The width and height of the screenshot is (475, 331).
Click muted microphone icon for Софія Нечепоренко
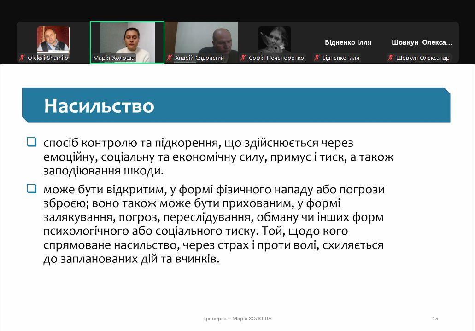point(243,58)
